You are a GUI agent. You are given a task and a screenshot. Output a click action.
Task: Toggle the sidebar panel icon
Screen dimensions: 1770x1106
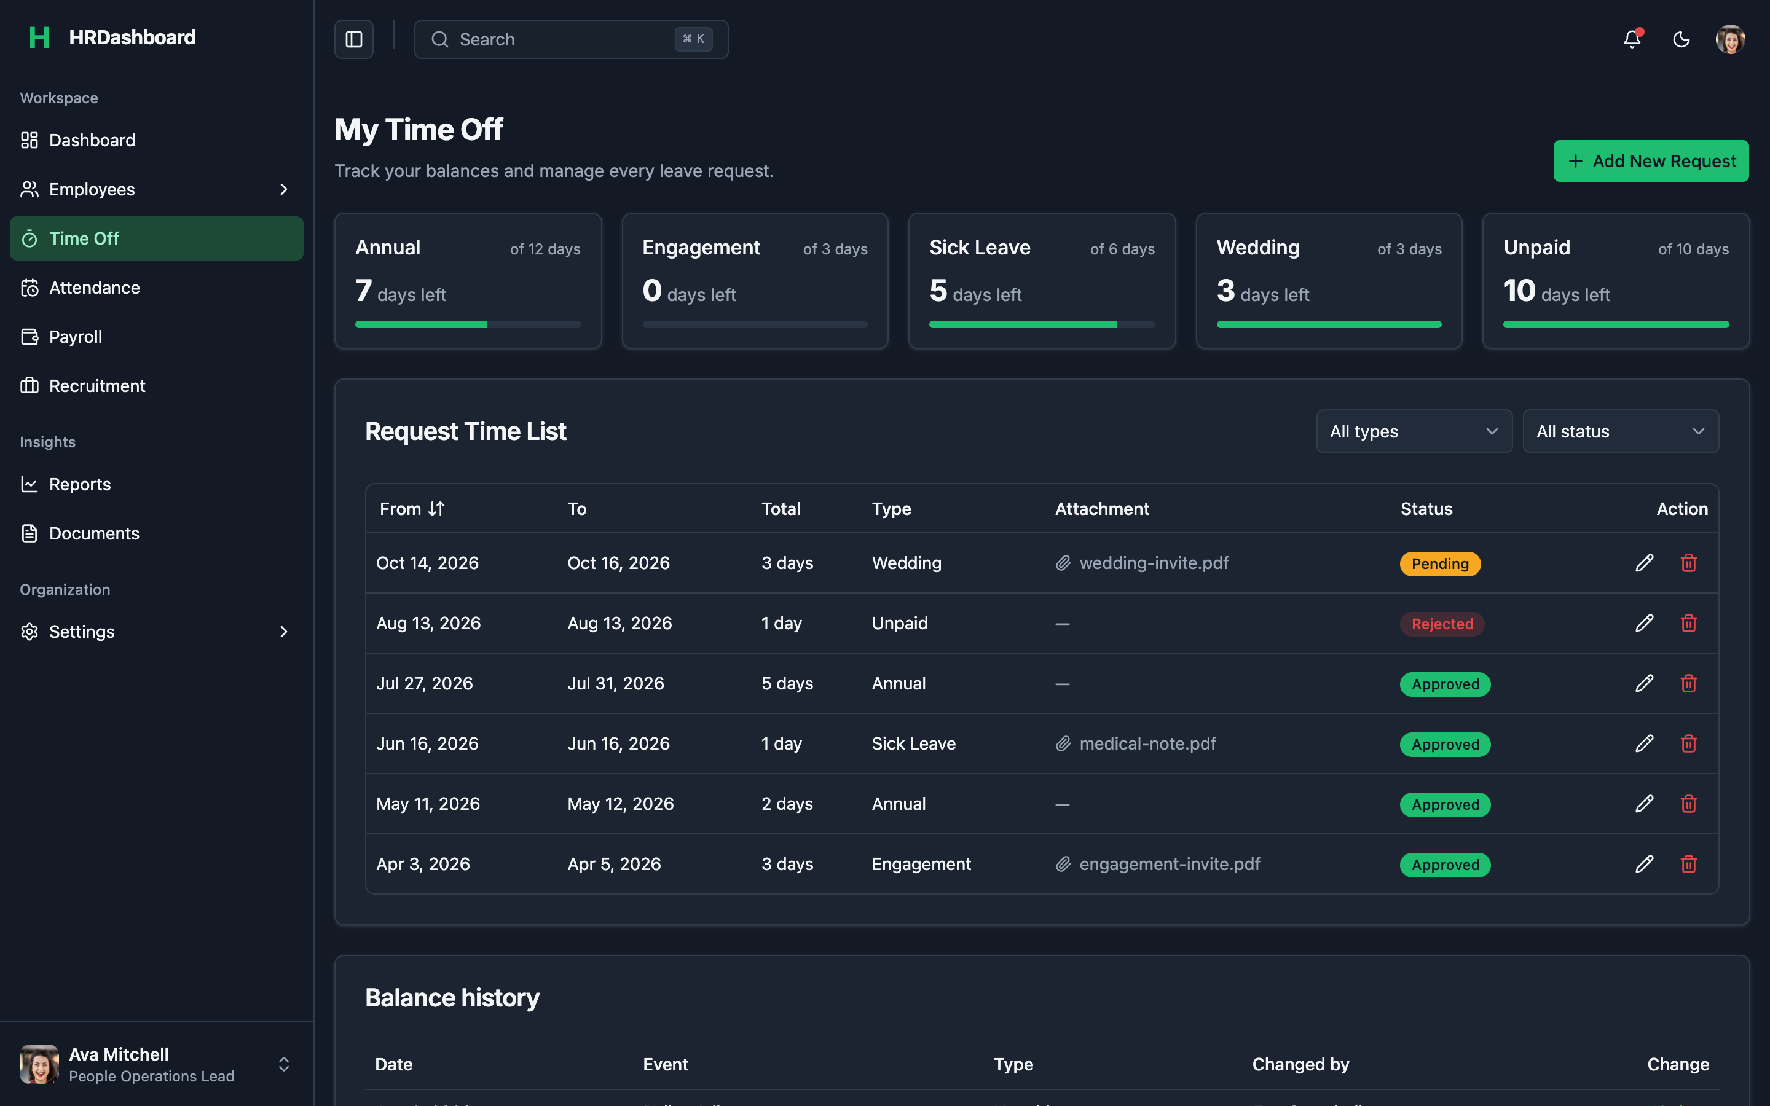tap(354, 39)
